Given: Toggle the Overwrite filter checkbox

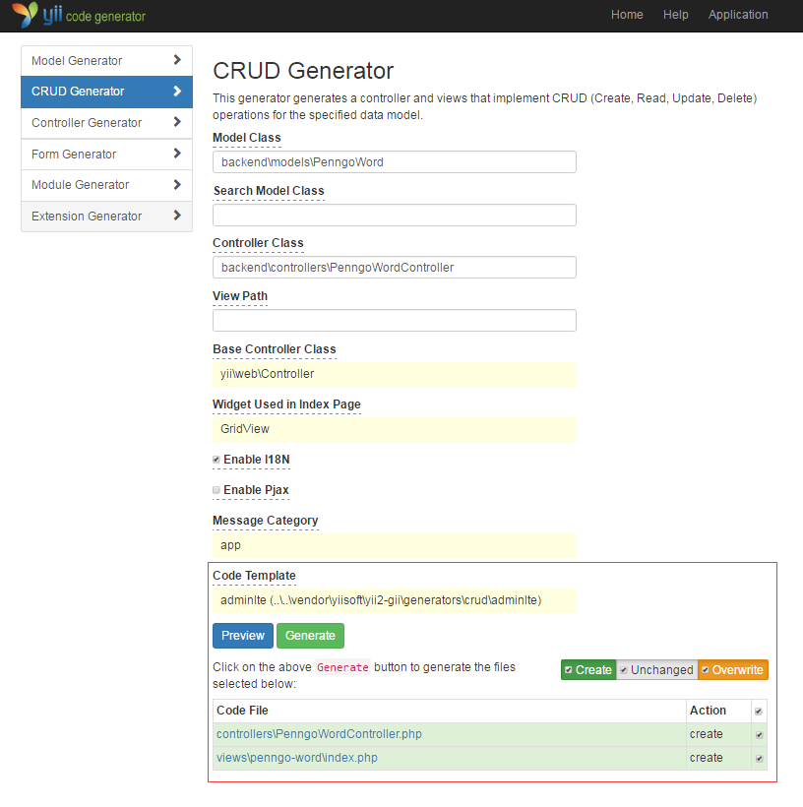Looking at the screenshot, I should [x=706, y=670].
